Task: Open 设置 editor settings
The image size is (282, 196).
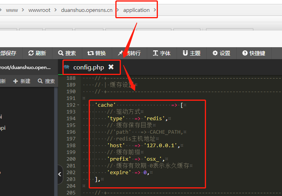Action: pyautogui.click(x=222, y=53)
